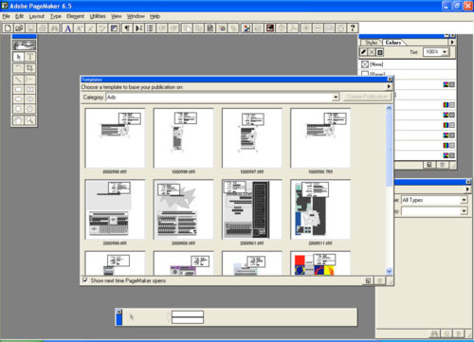Select template thumbnail 2000611
The image size is (474, 342).
(x=320, y=209)
